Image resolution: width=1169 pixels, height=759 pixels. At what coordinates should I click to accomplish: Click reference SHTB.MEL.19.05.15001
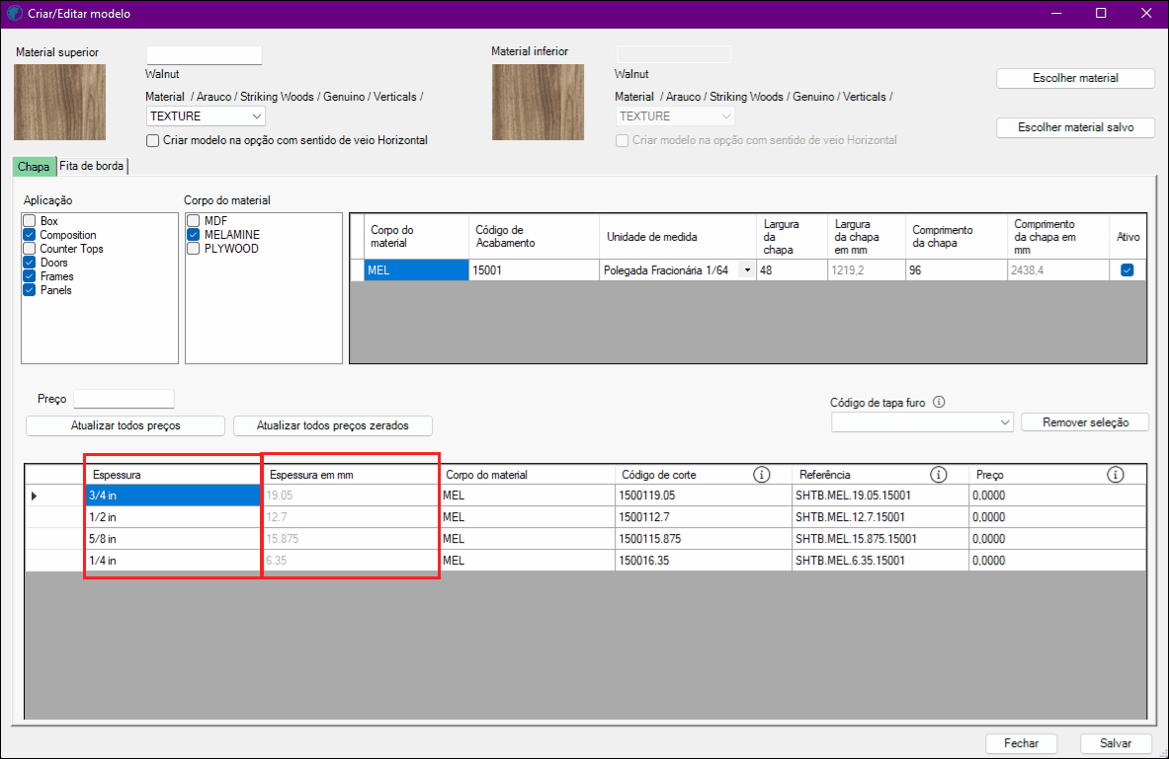pos(879,496)
